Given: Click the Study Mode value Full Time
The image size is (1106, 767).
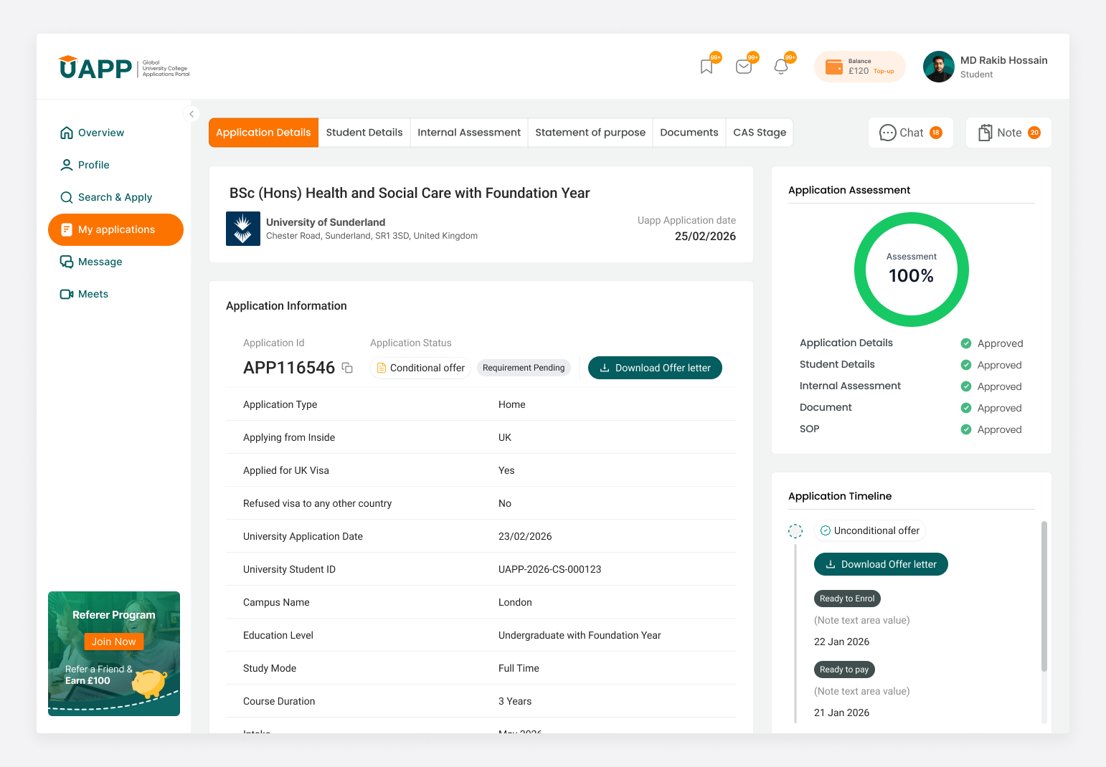Looking at the screenshot, I should [519, 668].
